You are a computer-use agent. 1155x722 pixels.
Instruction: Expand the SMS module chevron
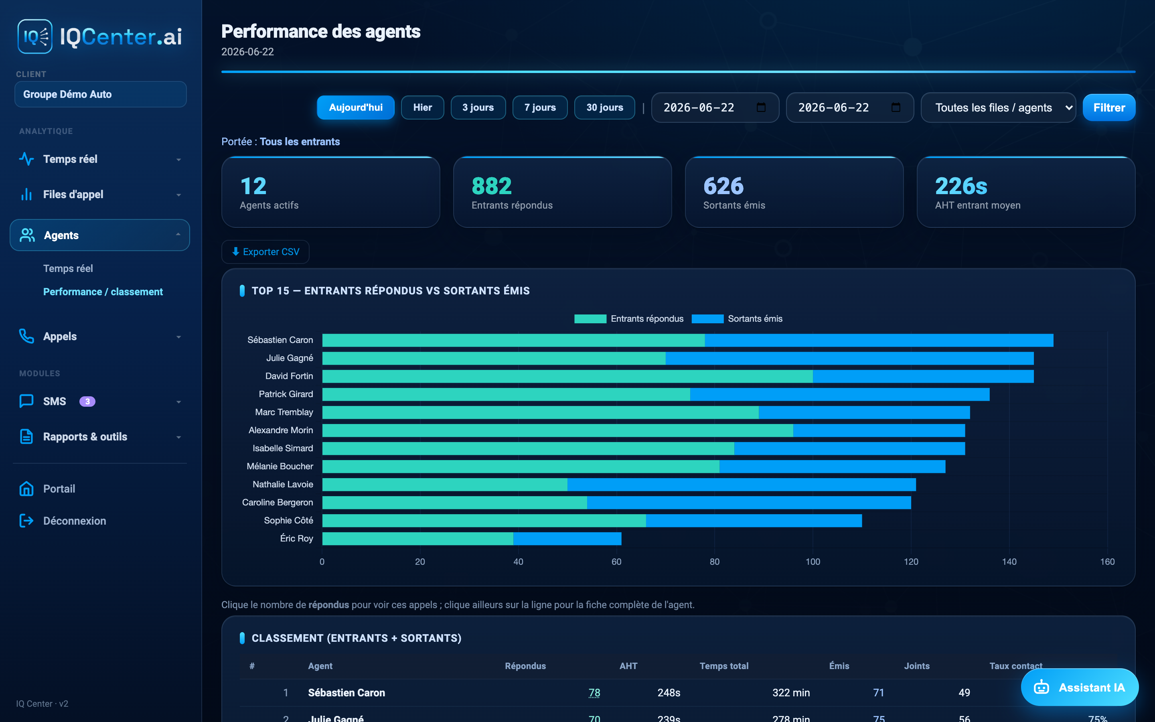[x=178, y=402]
